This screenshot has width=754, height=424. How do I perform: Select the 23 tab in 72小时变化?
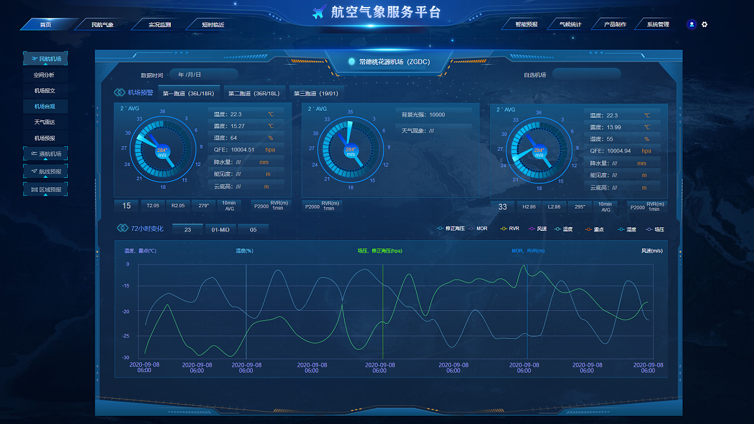187,229
